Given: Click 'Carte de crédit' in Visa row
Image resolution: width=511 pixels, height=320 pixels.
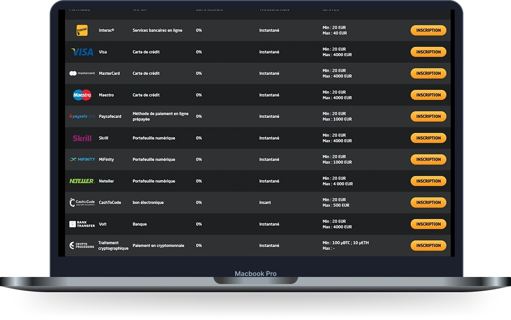Looking at the screenshot, I should pos(146,52).
